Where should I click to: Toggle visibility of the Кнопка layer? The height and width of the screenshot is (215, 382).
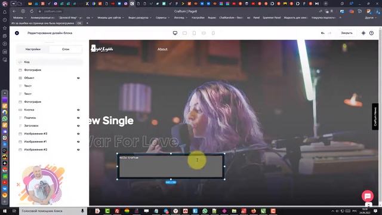click(78, 110)
